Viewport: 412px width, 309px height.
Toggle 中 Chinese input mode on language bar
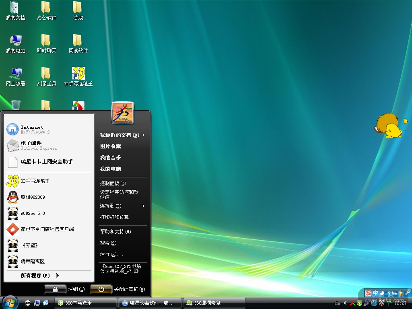375,293
